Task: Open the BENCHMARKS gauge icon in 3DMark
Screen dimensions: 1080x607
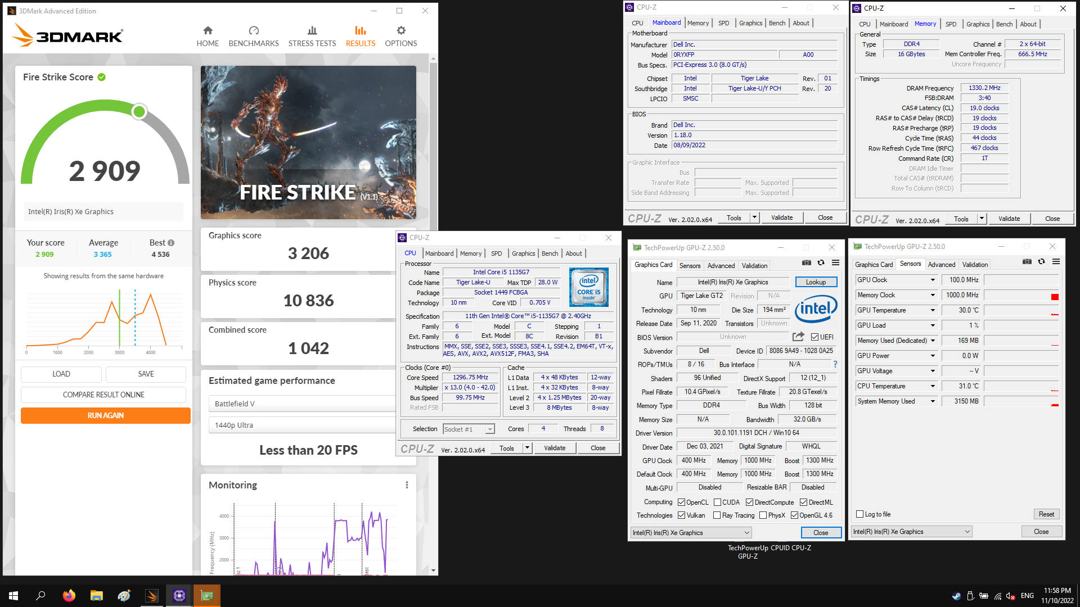Action: [x=254, y=30]
